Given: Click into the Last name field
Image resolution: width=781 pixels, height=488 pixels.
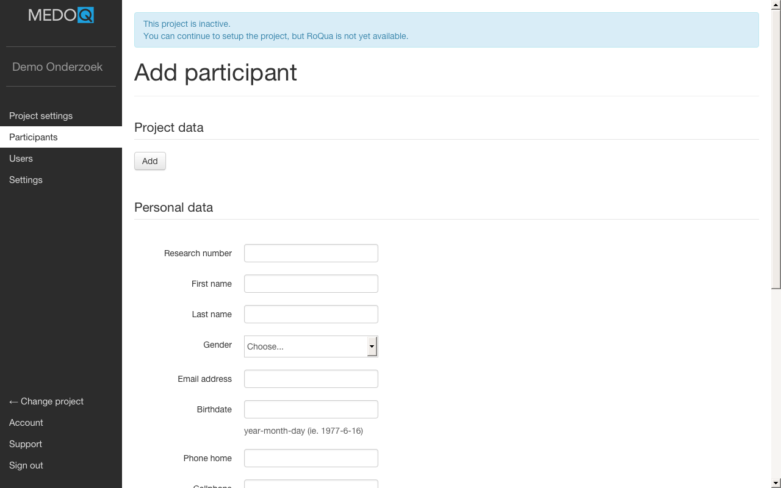Looking at the screenshot, I should tap(311, 314).
